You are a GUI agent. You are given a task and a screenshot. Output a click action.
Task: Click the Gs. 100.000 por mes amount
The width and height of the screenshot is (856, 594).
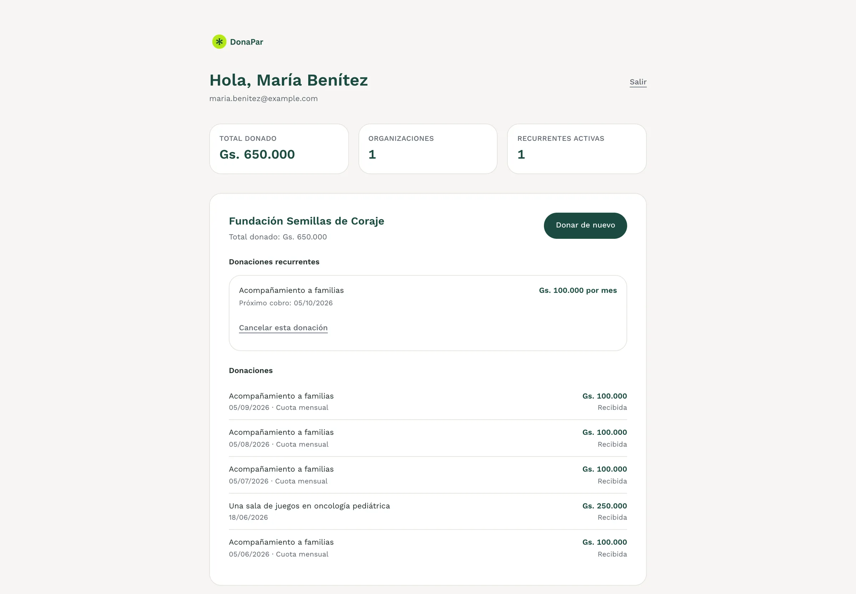tap(578, 290)
